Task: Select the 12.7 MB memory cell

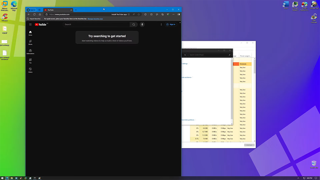Action: click(x=204, y=132)
